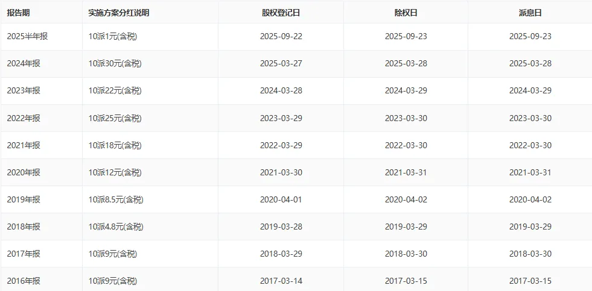Image resolution: width=592 pixels, height=291 pixels.
Task: Click the 报告期 column header
Action: coord(19,13)
